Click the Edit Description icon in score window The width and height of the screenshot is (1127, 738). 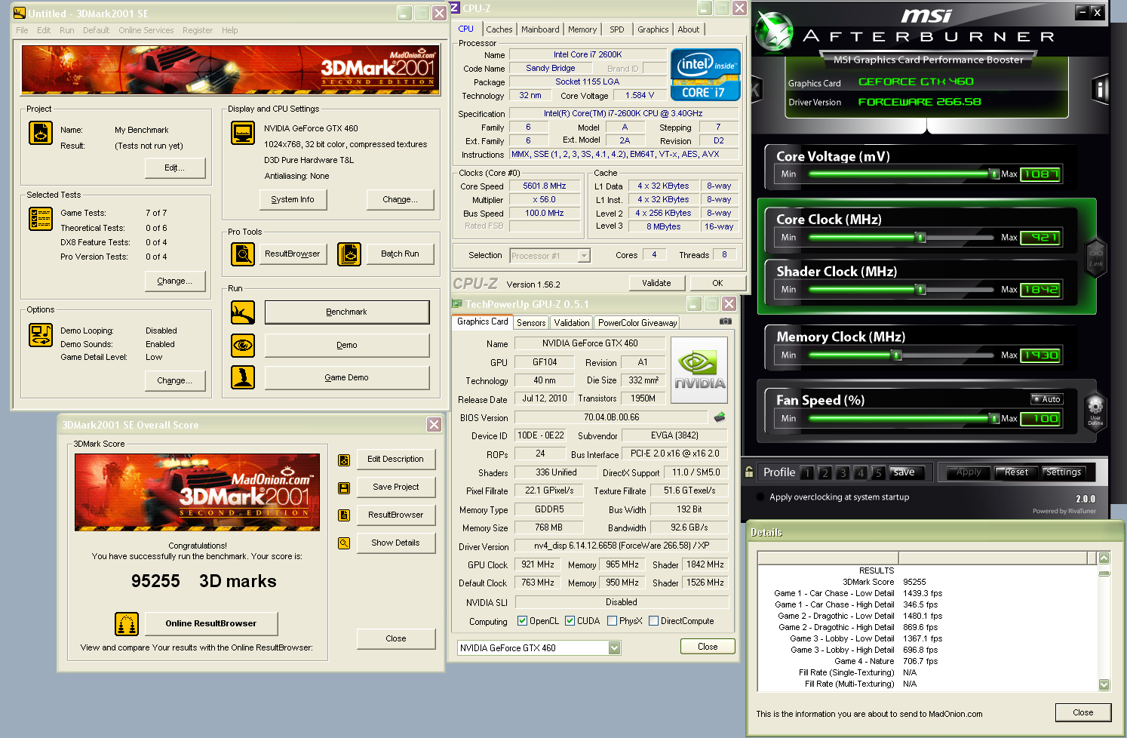click(344, 460)
